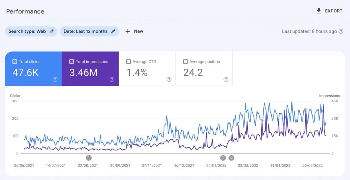This screenshot has height=180, width=350.
Task: Uncheck the Total clicks checkbox
Action: [x=14, y=61]
